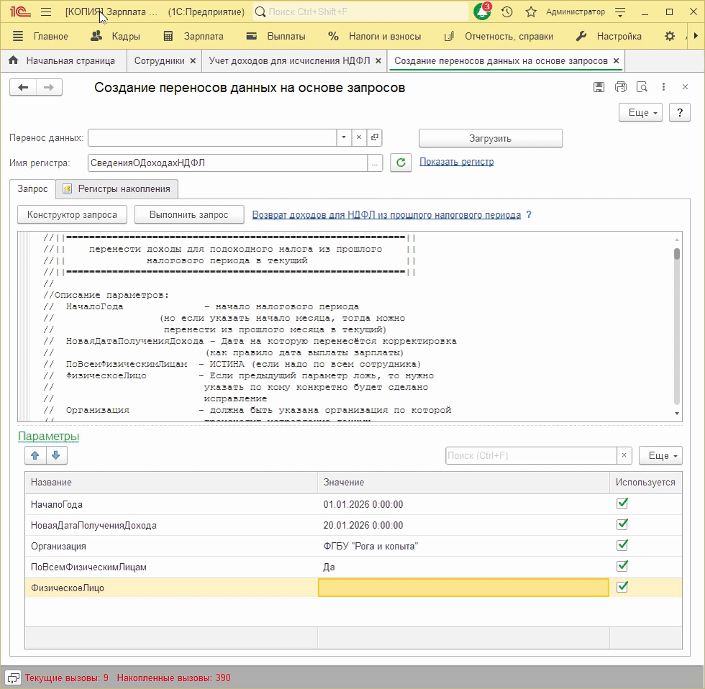Focus the global search field

pyautogui.click(x=361, y=12)
